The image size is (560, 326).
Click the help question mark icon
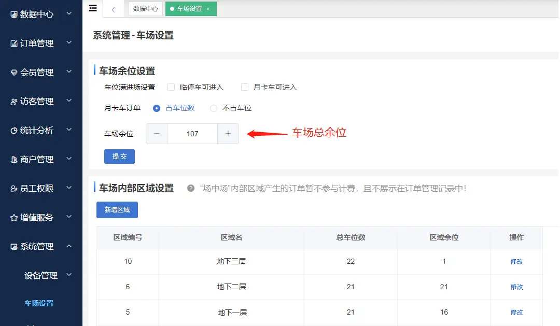[191, 188]
